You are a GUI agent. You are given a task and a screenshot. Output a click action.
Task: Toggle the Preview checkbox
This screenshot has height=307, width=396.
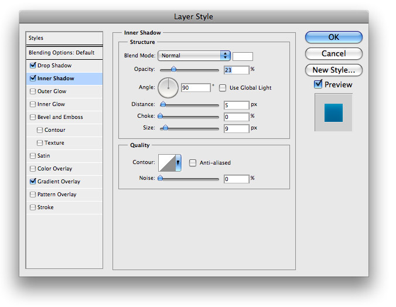318,84
